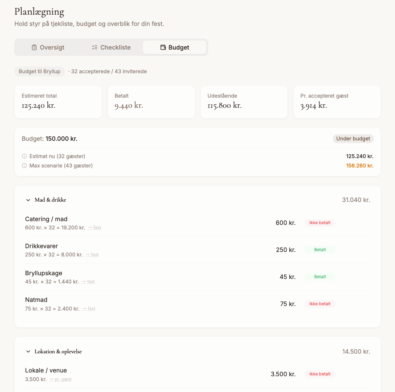This screenshot has width=395, height=392.
Task: Collapse the Mad & drikke section
Action: point(28,200)
